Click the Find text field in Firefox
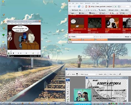 pos(85,37)
